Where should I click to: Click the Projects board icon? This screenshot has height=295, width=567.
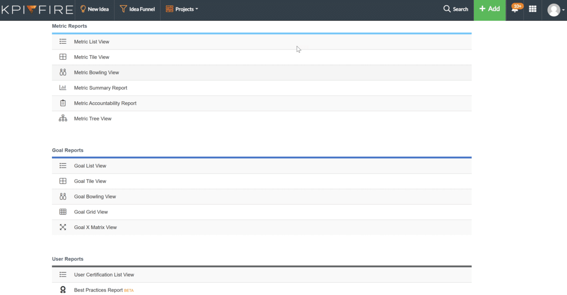point(170,9)
